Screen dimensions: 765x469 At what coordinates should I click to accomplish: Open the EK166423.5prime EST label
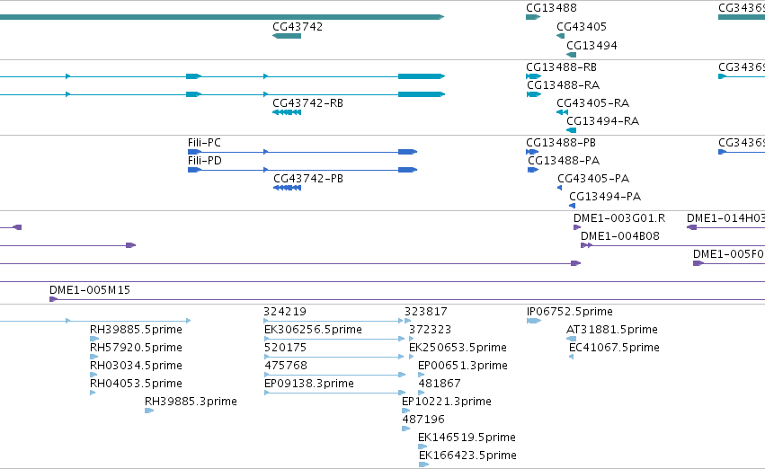[x=467, y=456]
